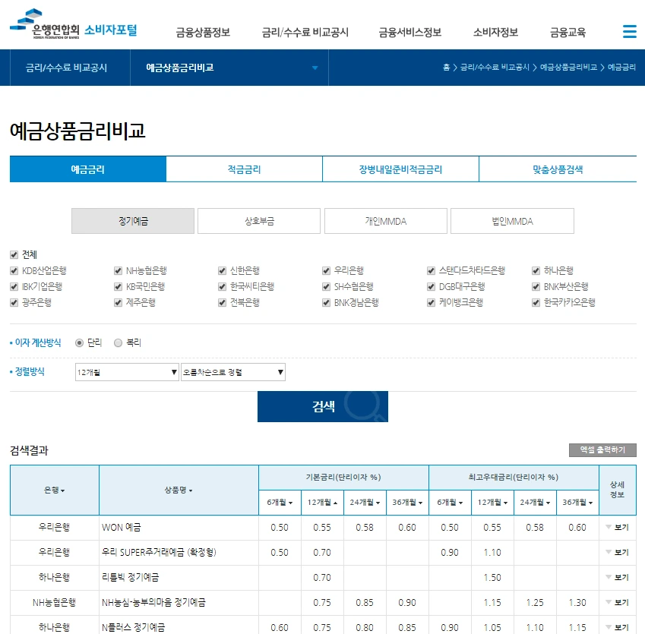Uncheck 케이뱅크은행 checkbox
Image resolution: width=645 pixels, height=634 pixels.
pyautogui.click(x=431, y=303)
